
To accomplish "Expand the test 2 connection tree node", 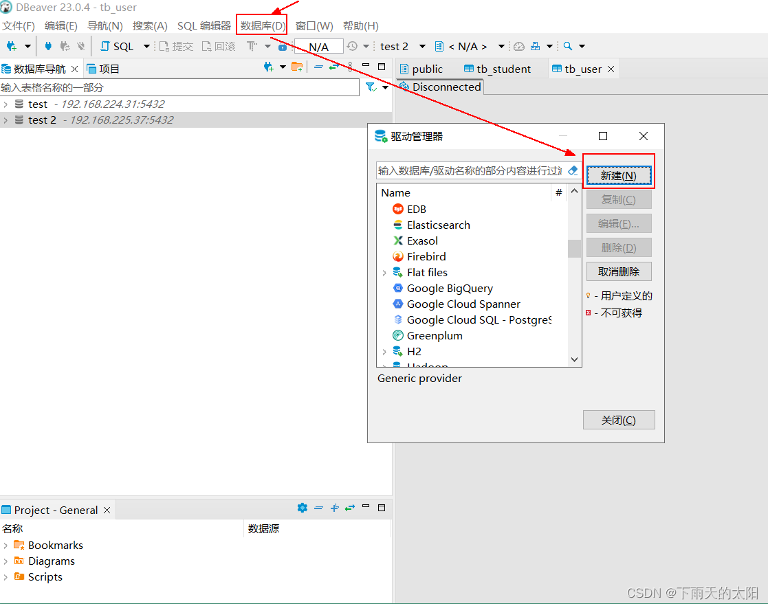I will click(6, 120).
